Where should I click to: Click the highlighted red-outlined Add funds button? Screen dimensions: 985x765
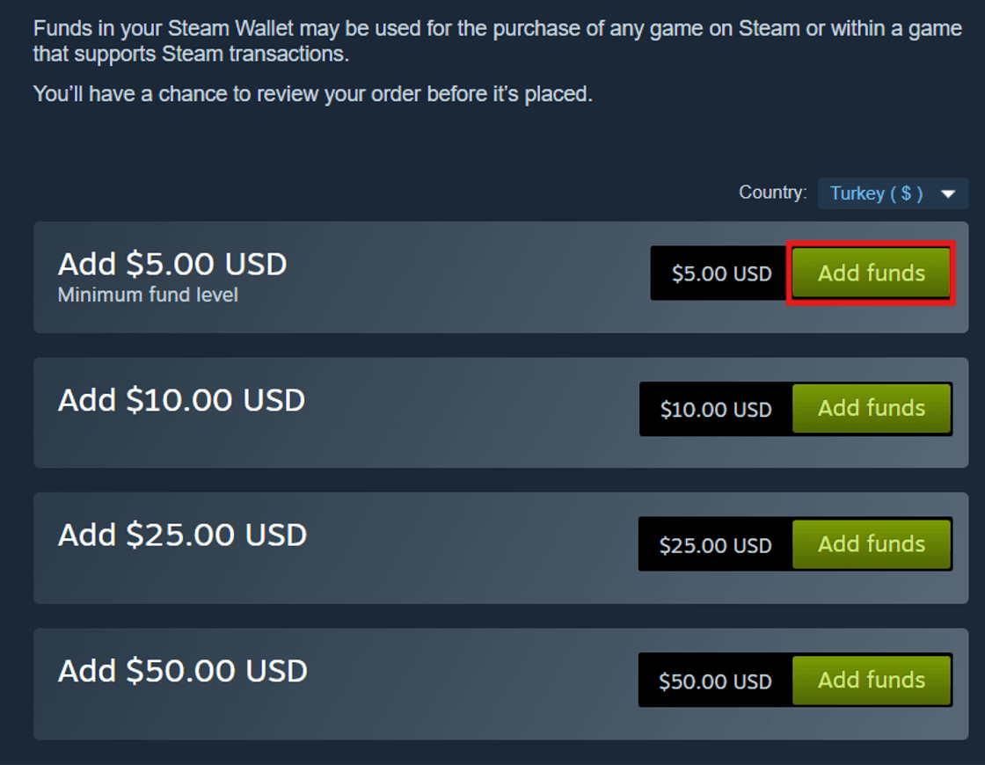point(869,273)
